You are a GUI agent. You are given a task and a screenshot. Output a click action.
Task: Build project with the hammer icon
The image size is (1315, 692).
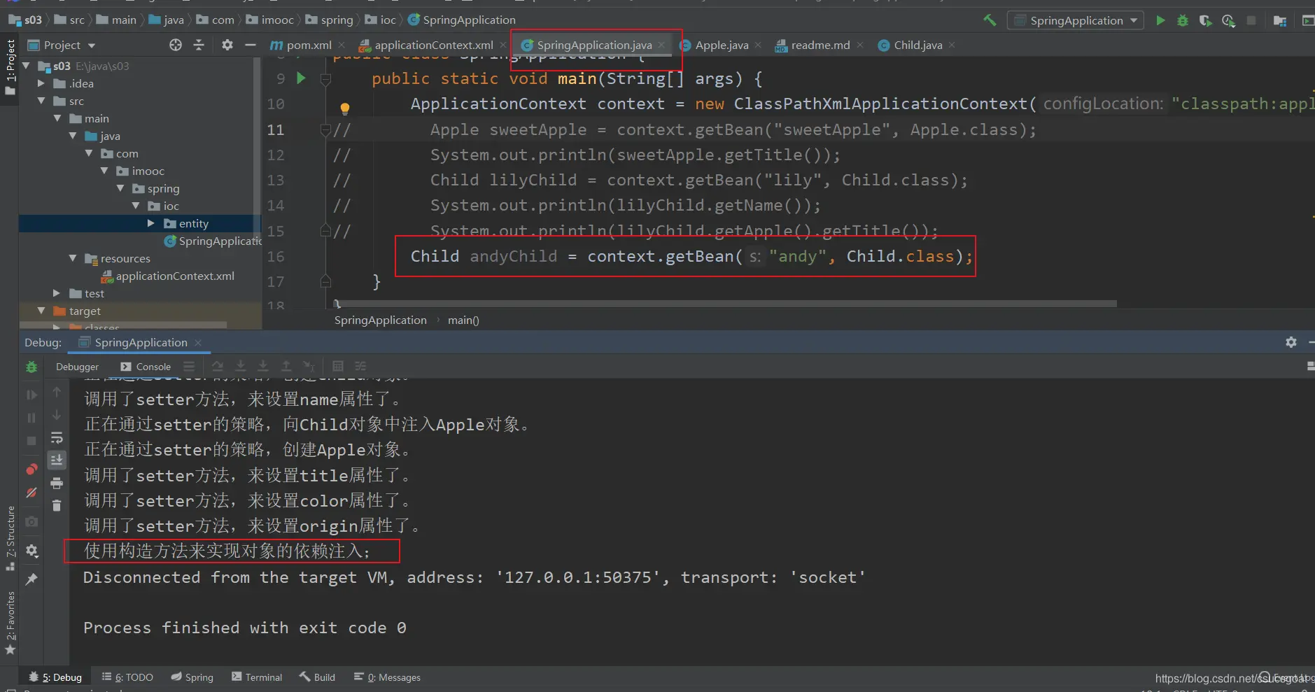pos(990,20)
